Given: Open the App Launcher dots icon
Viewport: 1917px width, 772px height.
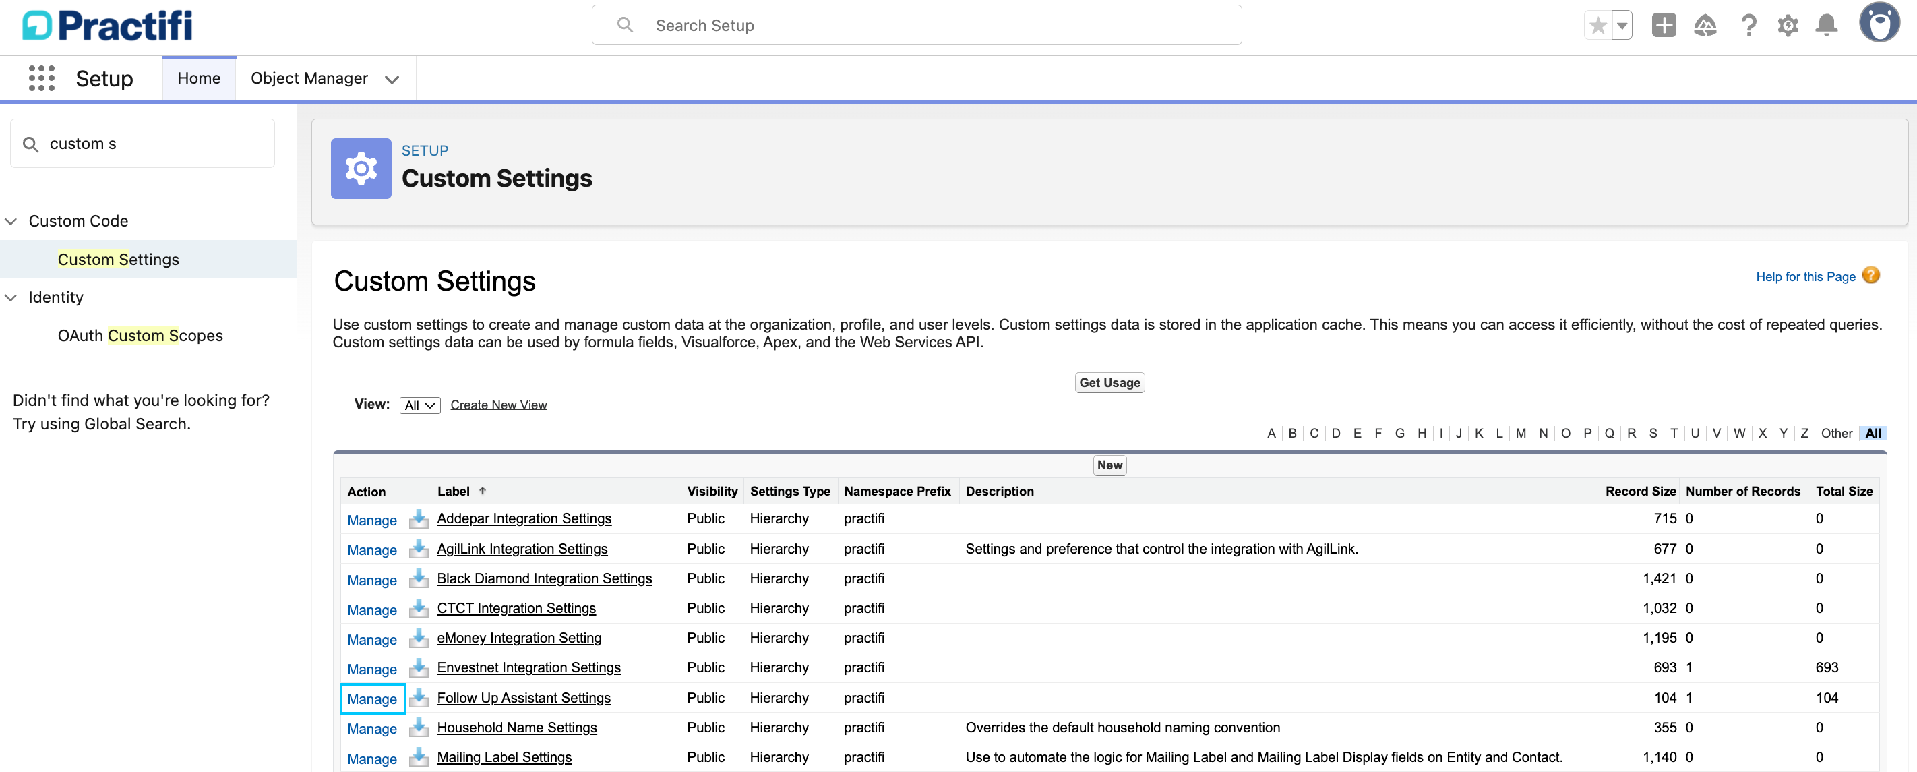Looking at the screenshot, I should (42, 78).
